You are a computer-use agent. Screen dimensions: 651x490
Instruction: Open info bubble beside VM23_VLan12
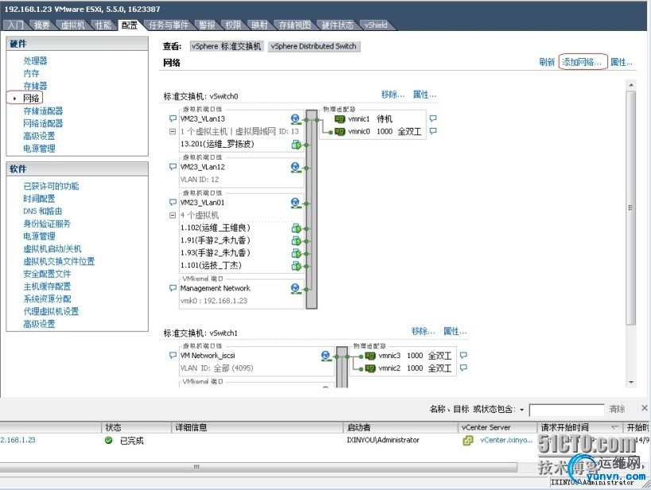172,167
